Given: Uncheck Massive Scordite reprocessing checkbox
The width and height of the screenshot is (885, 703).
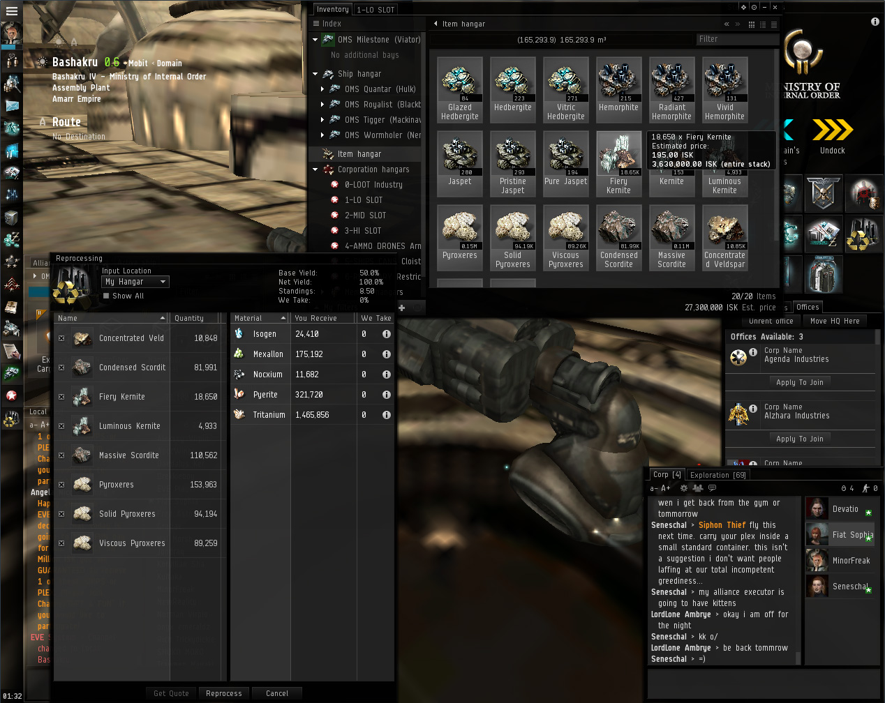Looking at the screenshot, I should [x=61, y=455].
